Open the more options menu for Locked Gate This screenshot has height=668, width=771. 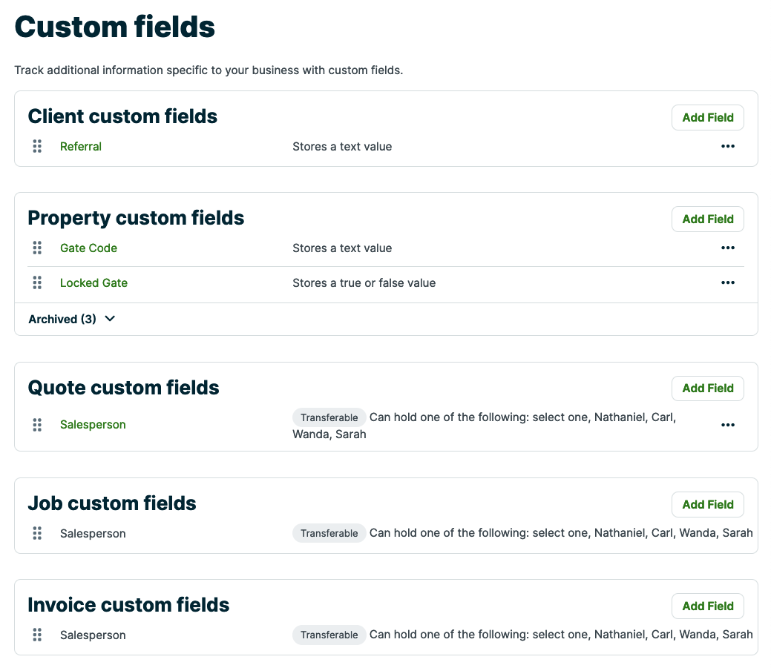[728, 283]
